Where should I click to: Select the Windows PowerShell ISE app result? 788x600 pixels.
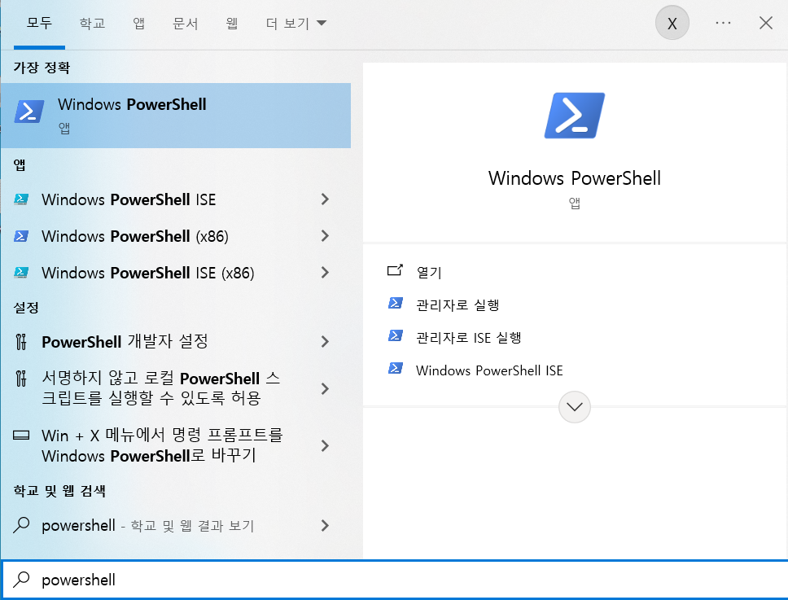click(x=176, y=199)
